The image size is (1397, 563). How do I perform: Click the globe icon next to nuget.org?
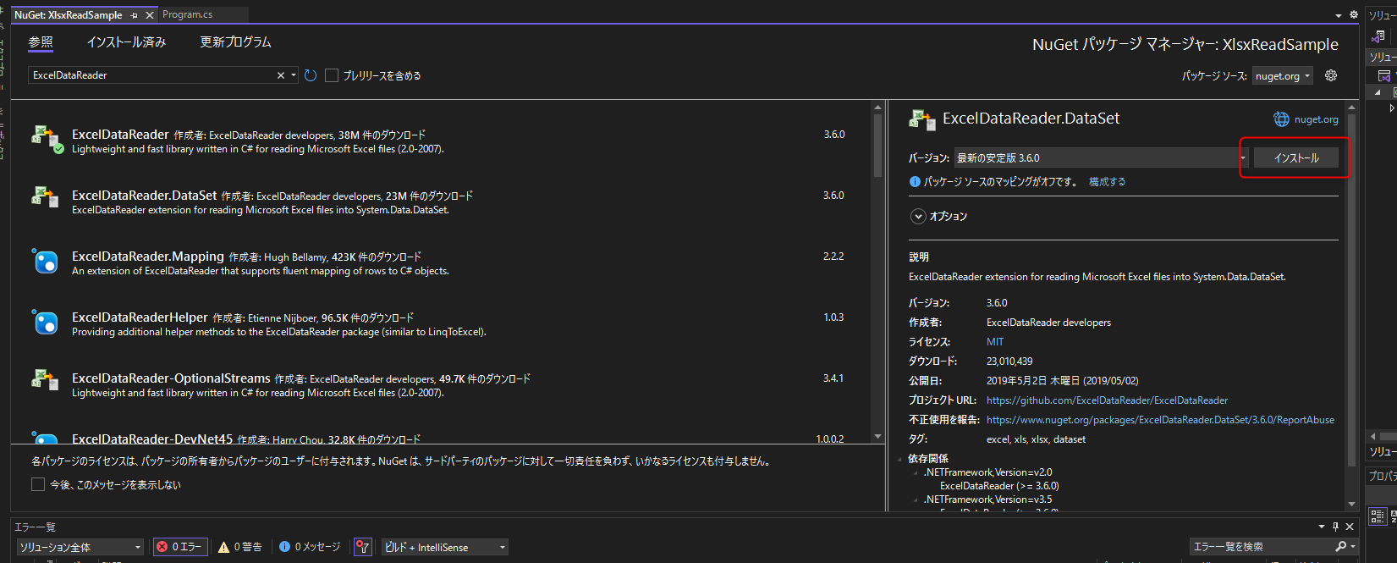pos(1281,119)
